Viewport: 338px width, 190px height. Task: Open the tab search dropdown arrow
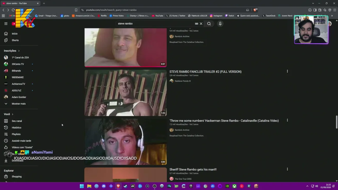pyautogui.click(x=313, y=3)
